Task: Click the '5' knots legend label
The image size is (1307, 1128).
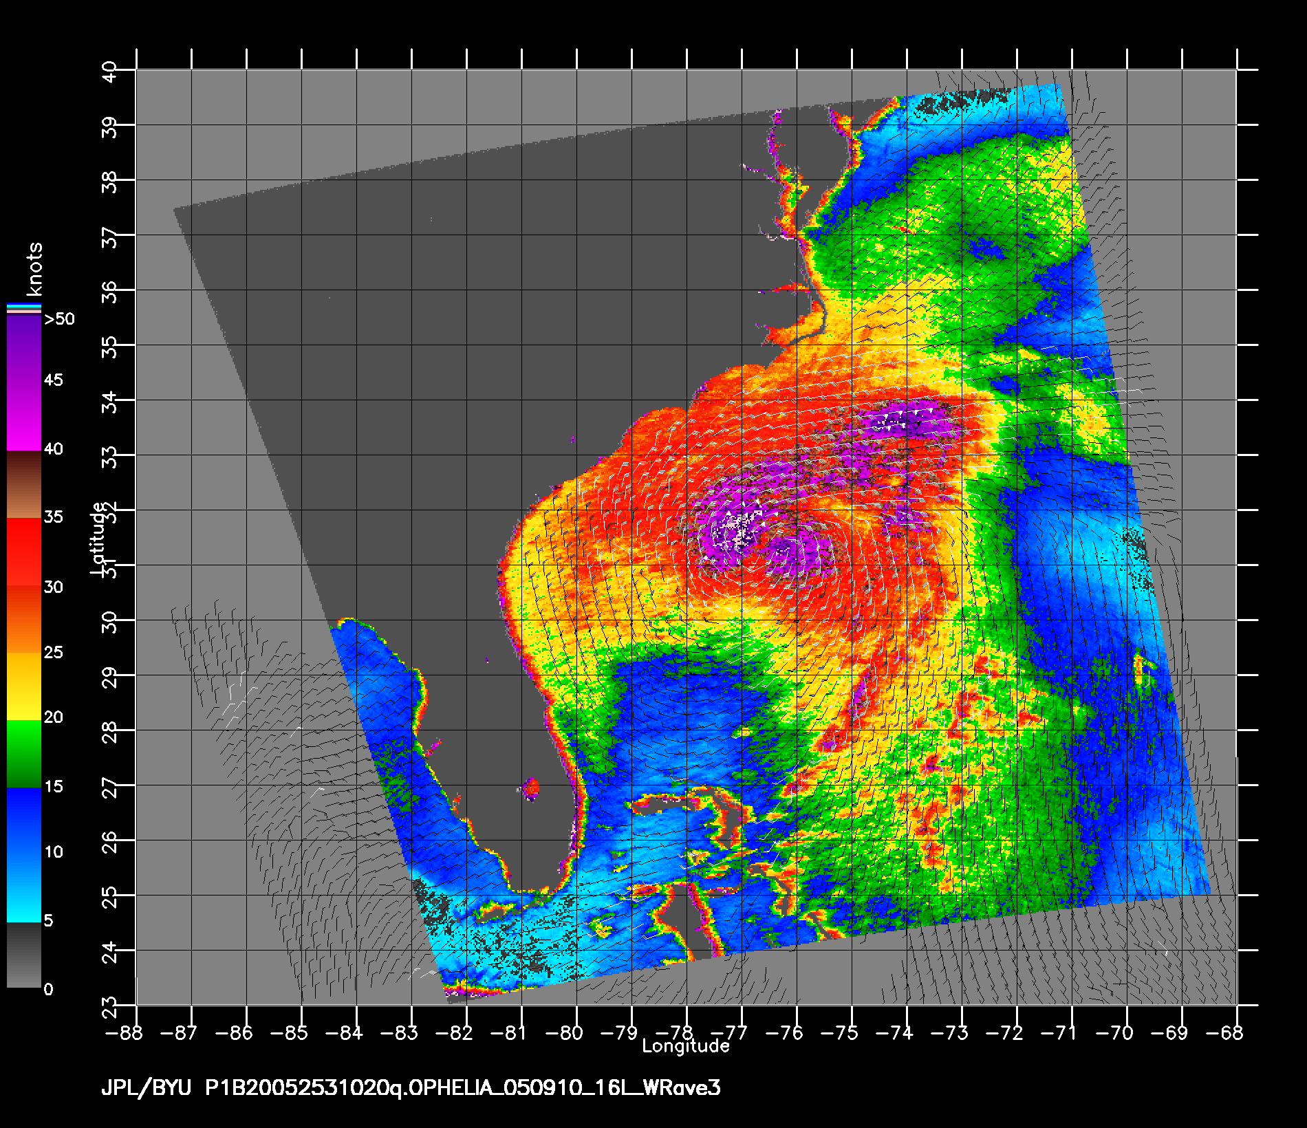Action: [48, 920]
